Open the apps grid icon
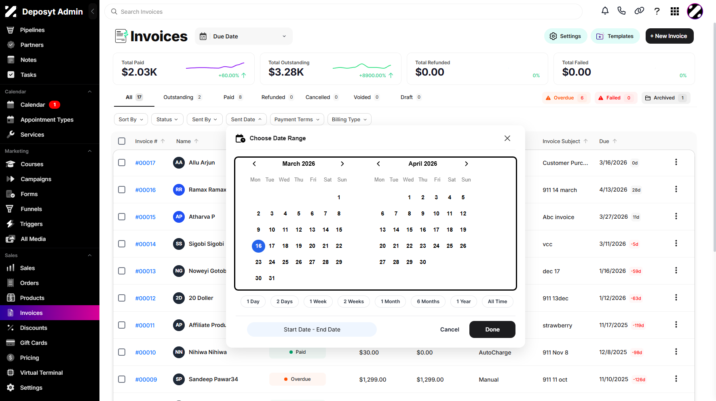The image size is (716, 401). [x=675, y=11]
